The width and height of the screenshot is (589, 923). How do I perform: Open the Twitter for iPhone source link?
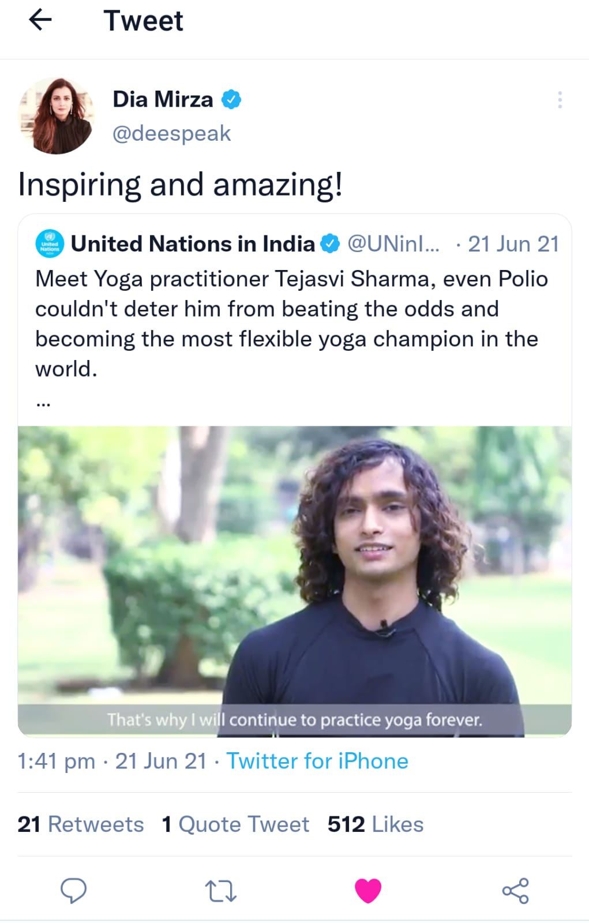tap(317, 761)
